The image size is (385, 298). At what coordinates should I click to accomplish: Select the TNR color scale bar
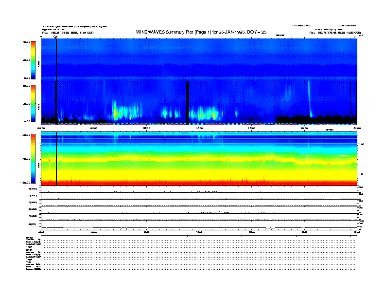point(33,159)
